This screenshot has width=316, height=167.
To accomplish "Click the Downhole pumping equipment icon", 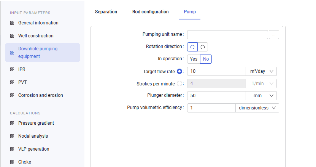I will [12, 53].
